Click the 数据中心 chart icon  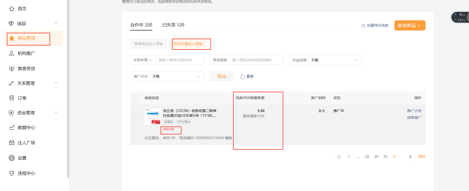point(12,128)
